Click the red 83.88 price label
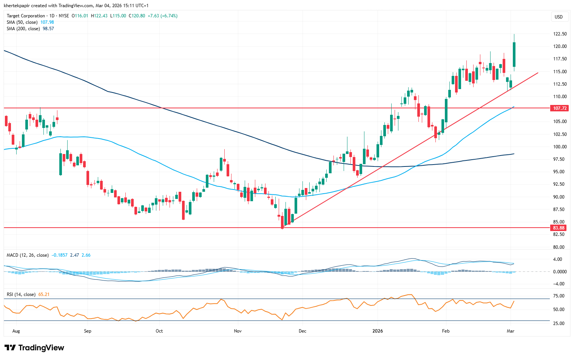 pyautogui.click(x=559, y=228)
